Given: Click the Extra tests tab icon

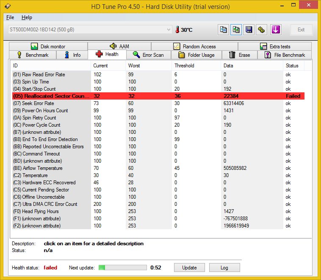Looking at the screenshot, I should [263, 46].
